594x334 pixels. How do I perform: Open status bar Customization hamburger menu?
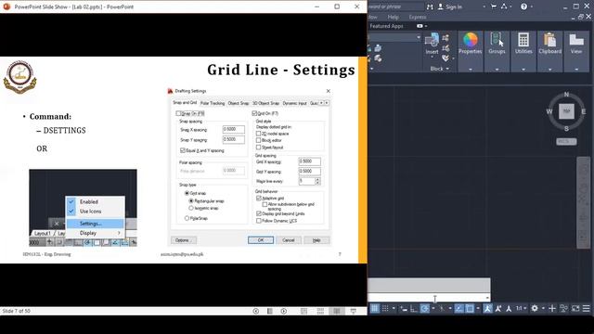coord(587,308)
